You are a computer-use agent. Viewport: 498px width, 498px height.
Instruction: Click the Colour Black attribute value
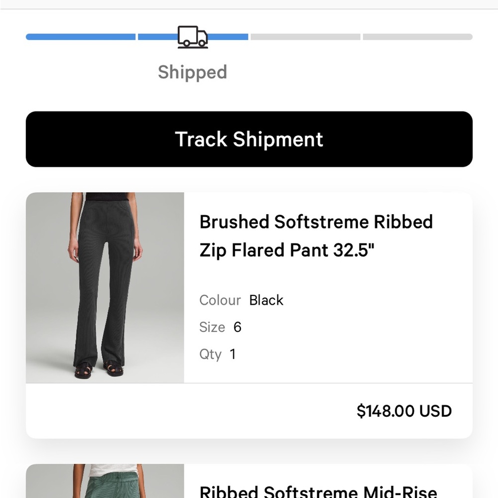(266, 300)
